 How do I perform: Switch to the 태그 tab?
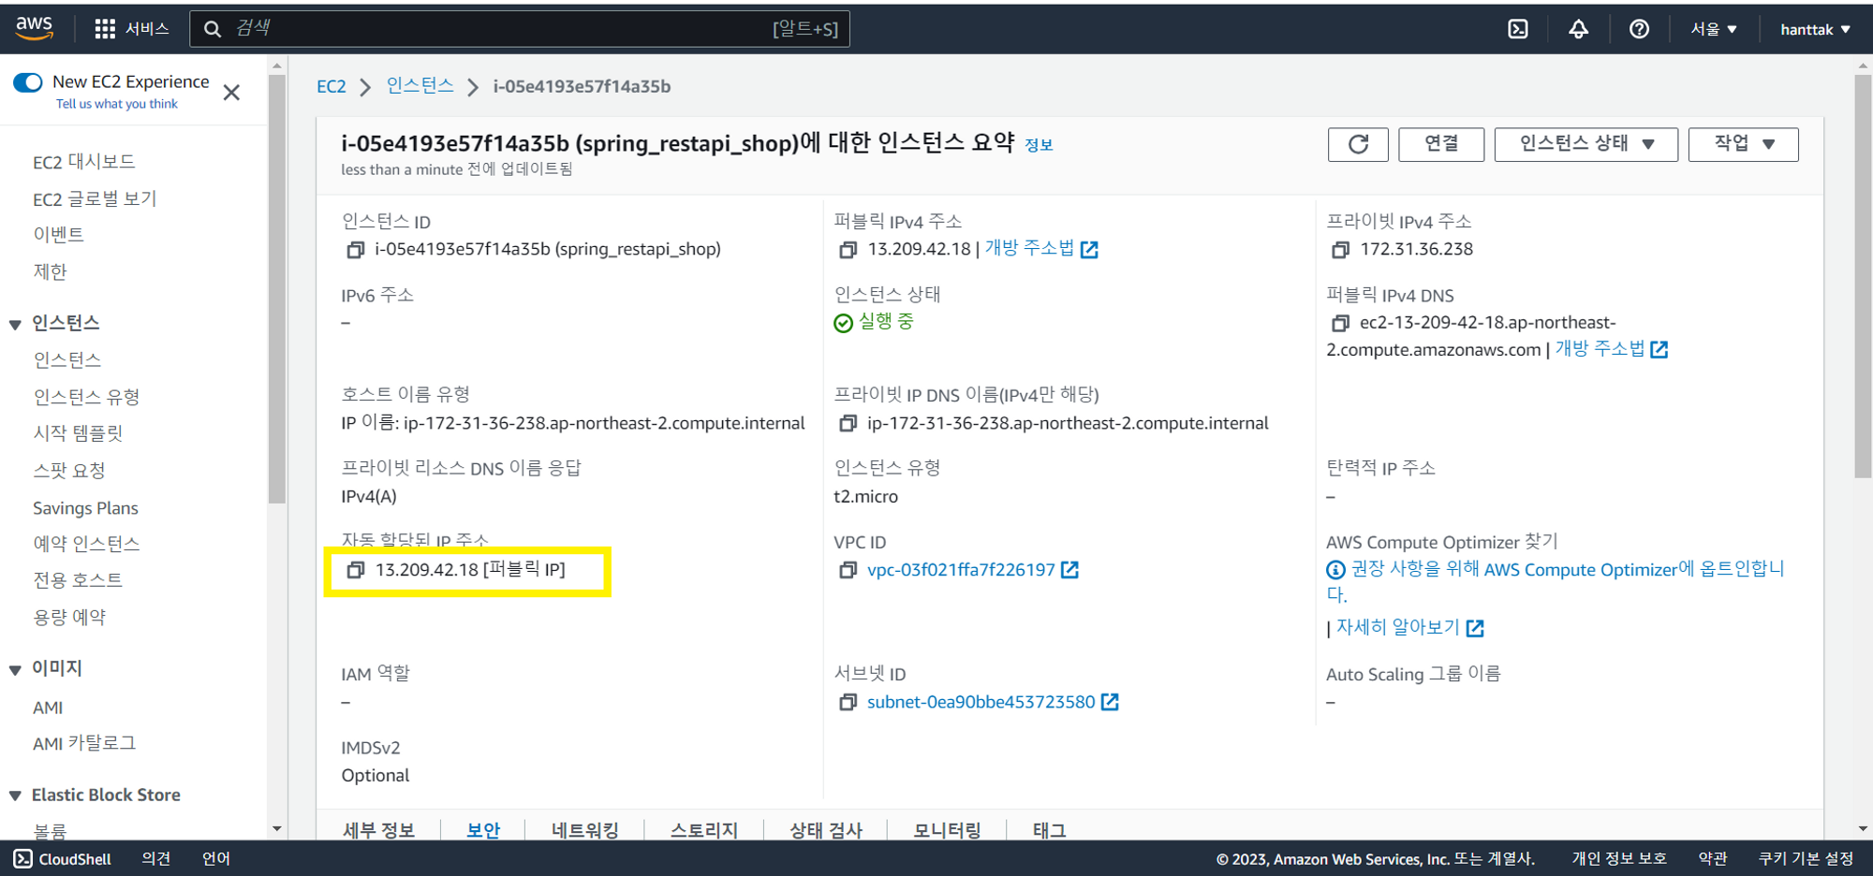[x=1049, y=829]
